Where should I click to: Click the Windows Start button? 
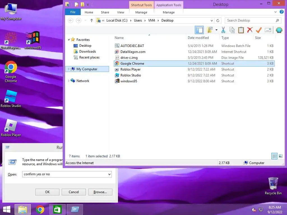point(7,209)
